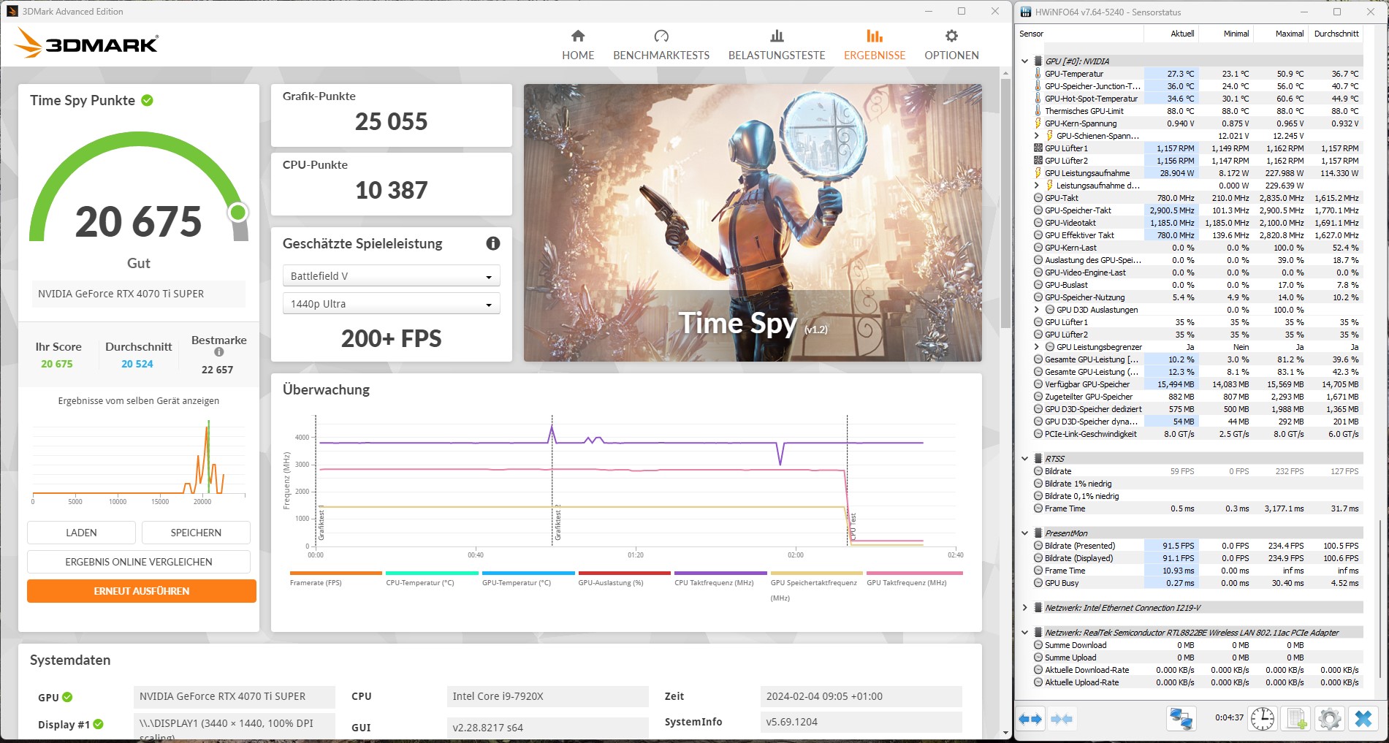Collapse the PresentMon sensor group
Viewport: 1389px width, 743px height.
coord(1024,533)
